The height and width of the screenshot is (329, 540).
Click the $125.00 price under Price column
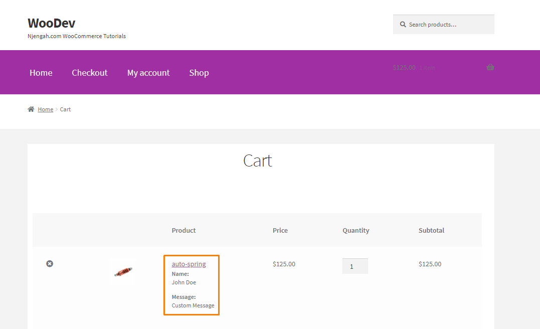click(x=284, y=264)
